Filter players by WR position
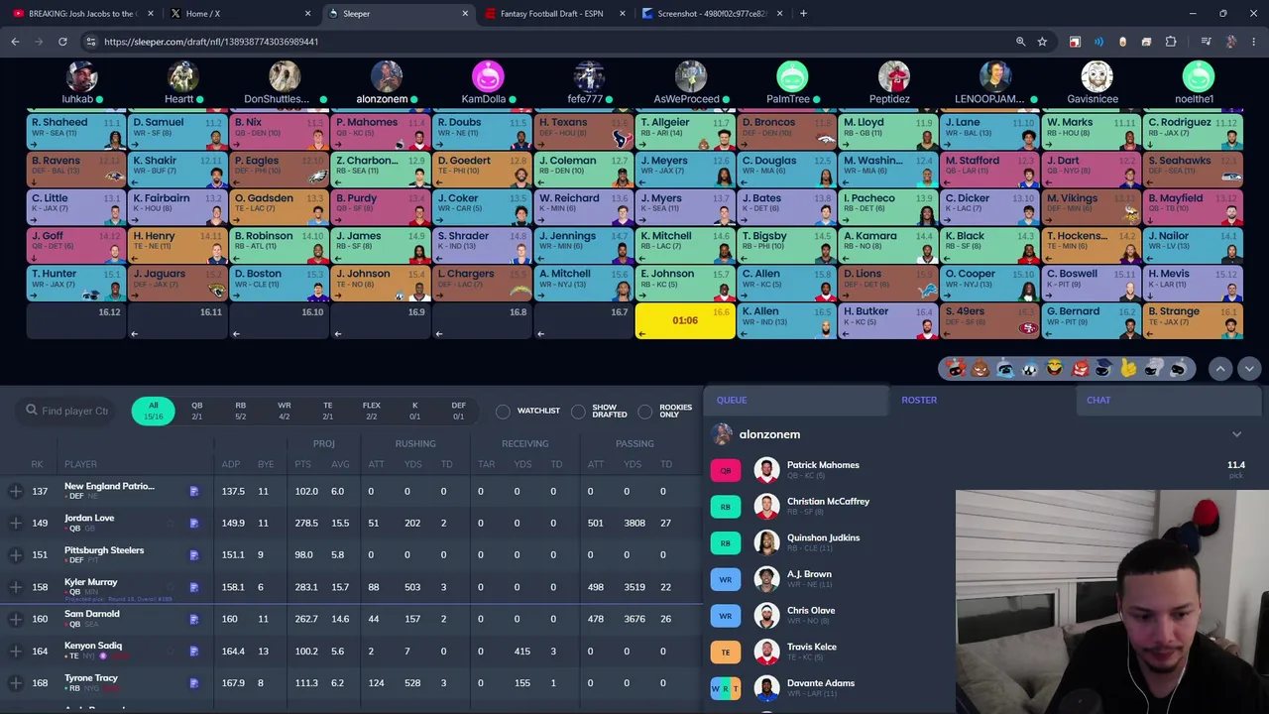This screenshot has width=1269, height=714. coord(284,411)
